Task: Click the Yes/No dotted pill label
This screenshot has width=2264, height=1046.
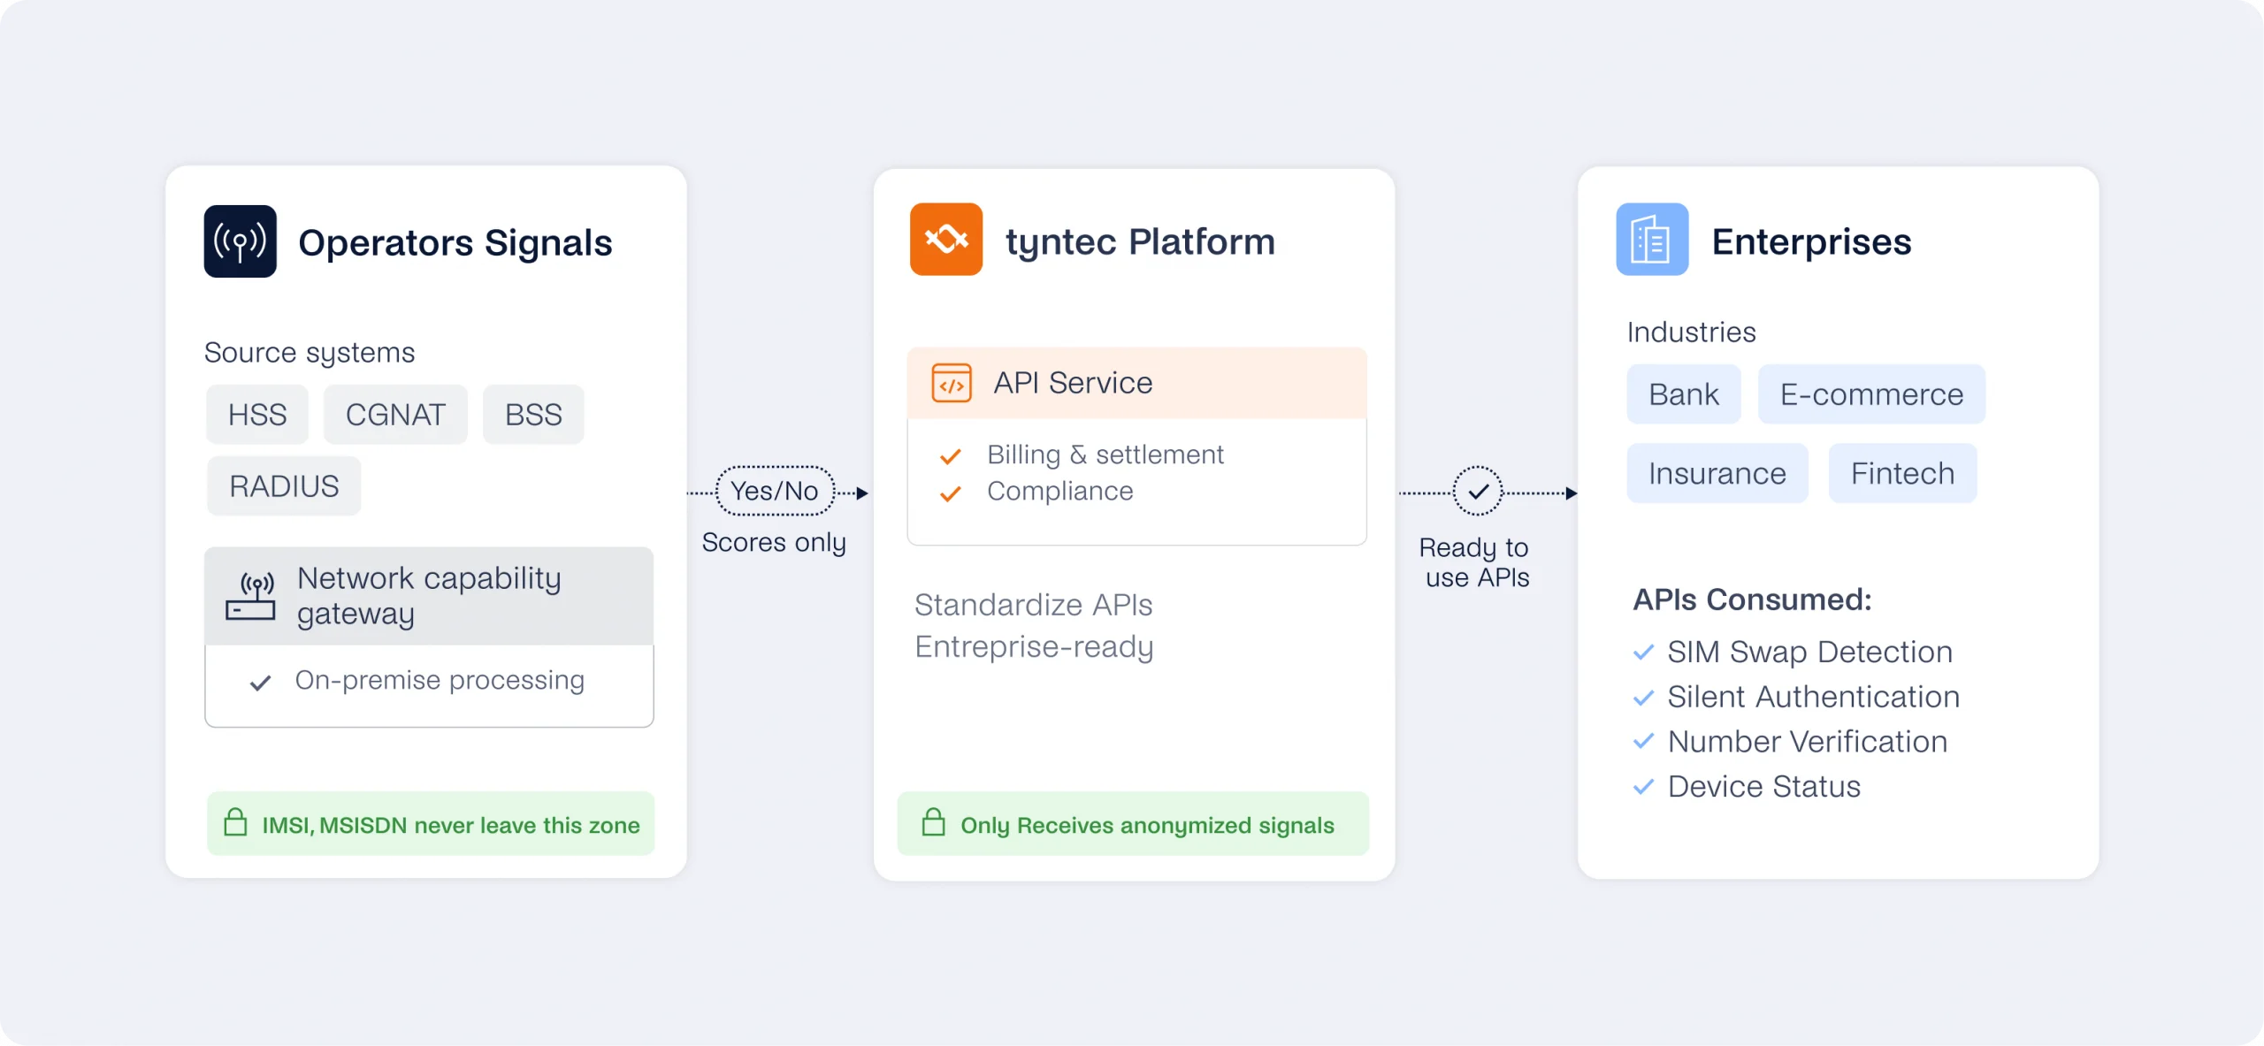Action: click(x=775, y=491)
